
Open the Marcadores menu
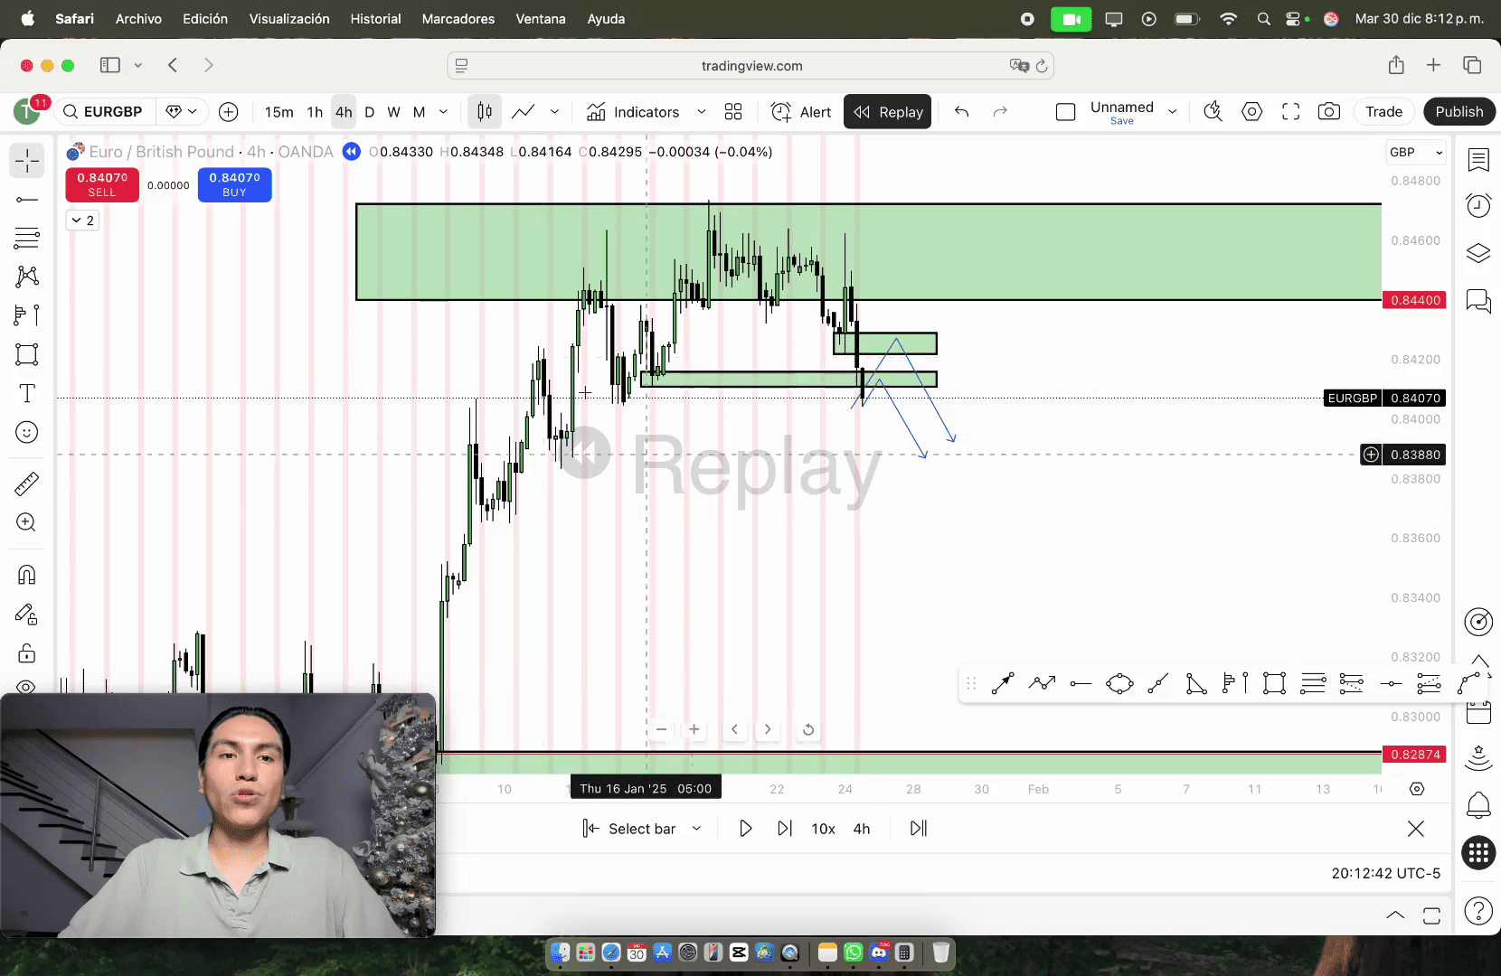458,19
